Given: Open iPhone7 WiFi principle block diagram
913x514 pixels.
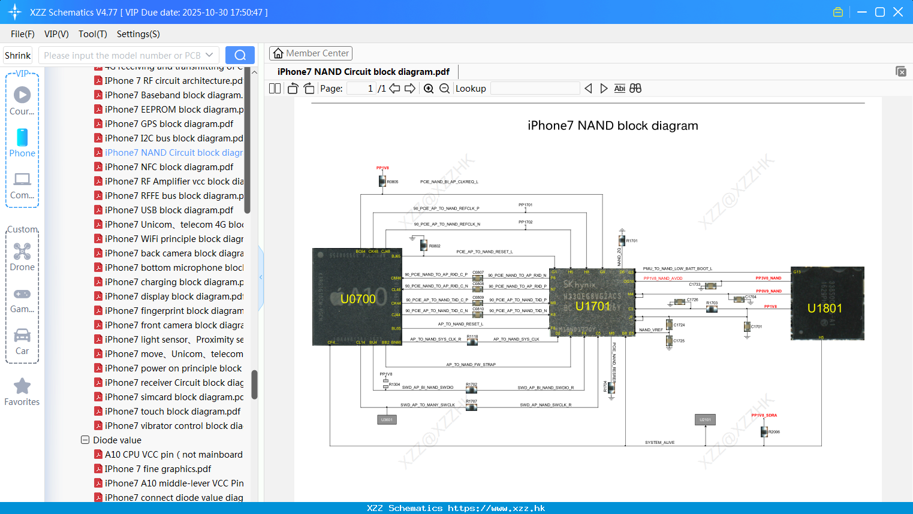Looking at the screenshot, I should click(168, 239).
